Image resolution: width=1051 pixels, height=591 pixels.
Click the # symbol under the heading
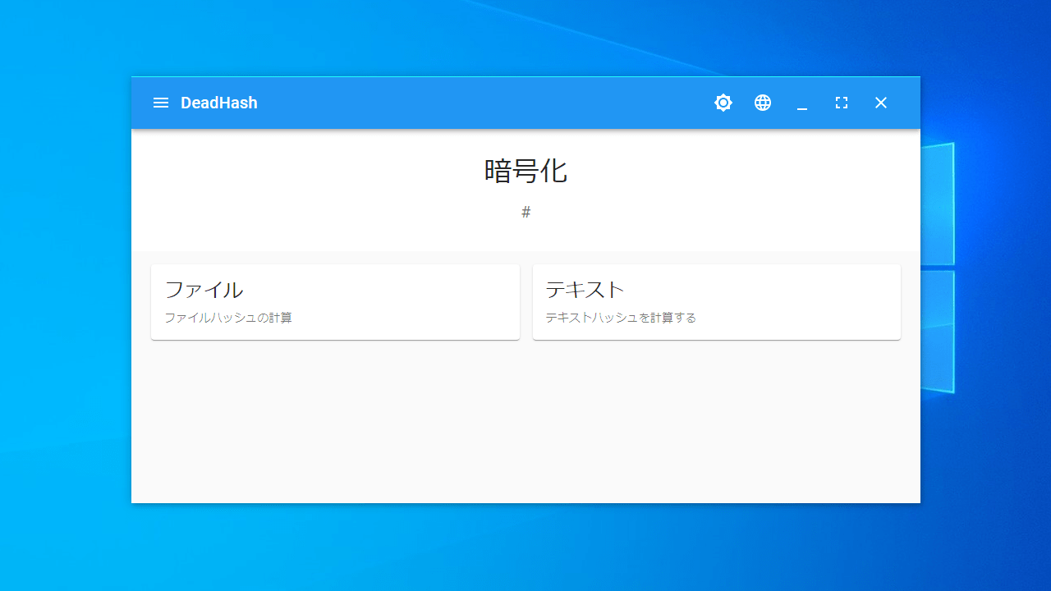(x=526, y=212)
